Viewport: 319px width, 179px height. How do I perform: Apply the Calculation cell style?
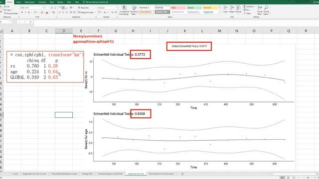click(146, 12)
